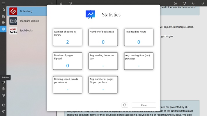Image resolution: width=207 pixels, height=116 pixels.
Task: Open the Statistics presentation icon in sidebar
Action: [3, 82]
